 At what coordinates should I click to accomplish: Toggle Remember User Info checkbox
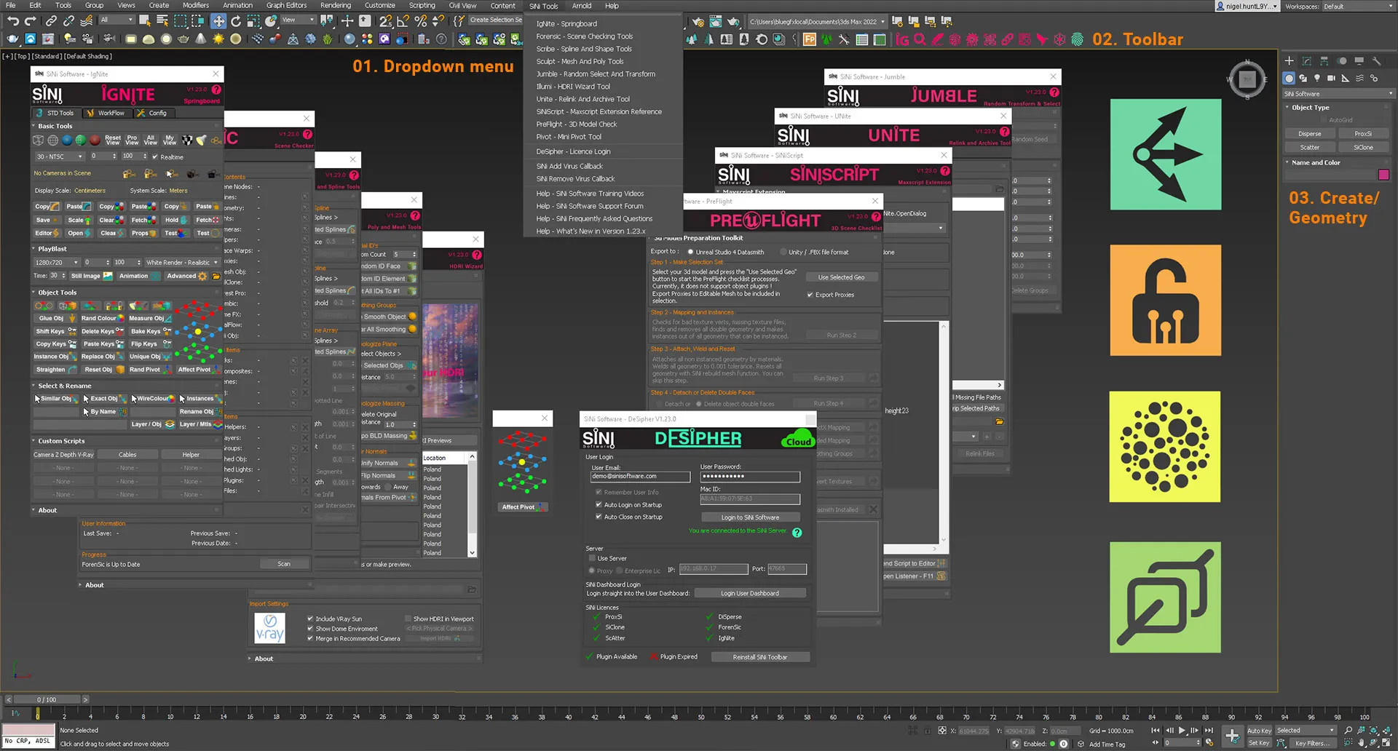tap(599, 492)
